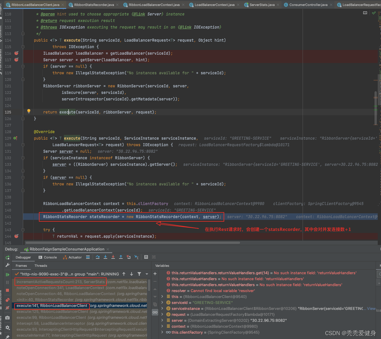This screenshot has width=381, height=339.
Task: Expand the serviceId variable
Action: [162, 302]
